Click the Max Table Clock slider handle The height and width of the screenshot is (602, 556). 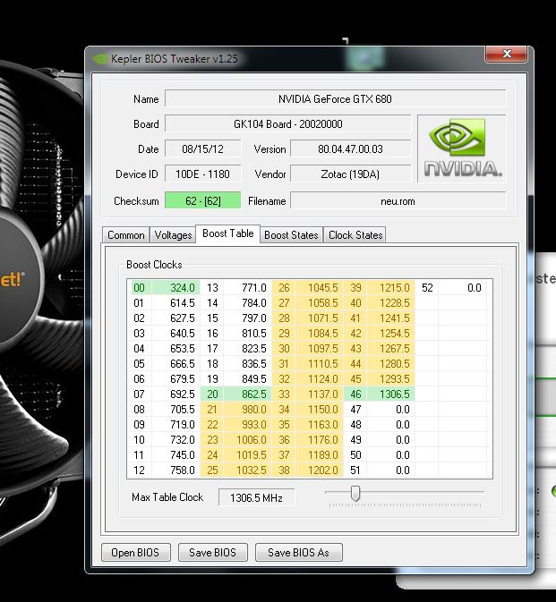click(355, 494)
